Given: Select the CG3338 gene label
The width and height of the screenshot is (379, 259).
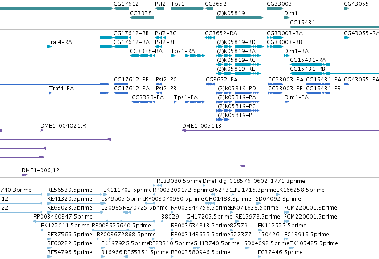Looking at the screenshot, I should (x=141, y=13).
